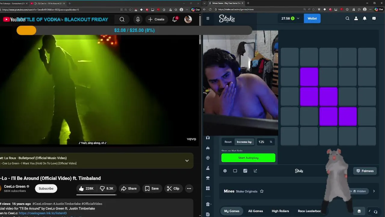This screenshot has height=217, width=385.
Task: Click the YouTube address bar URL
Action: (x=41, y=10)
